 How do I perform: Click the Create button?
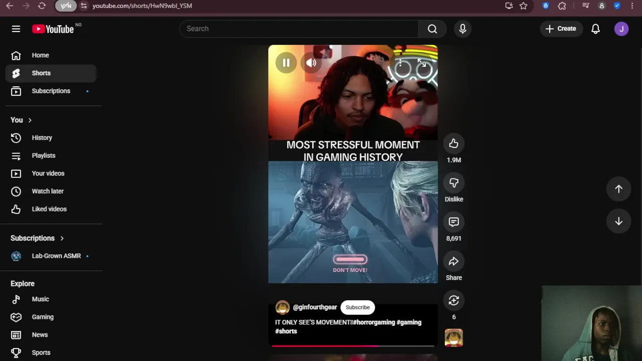pyautogui.click(x=561, y=29)
